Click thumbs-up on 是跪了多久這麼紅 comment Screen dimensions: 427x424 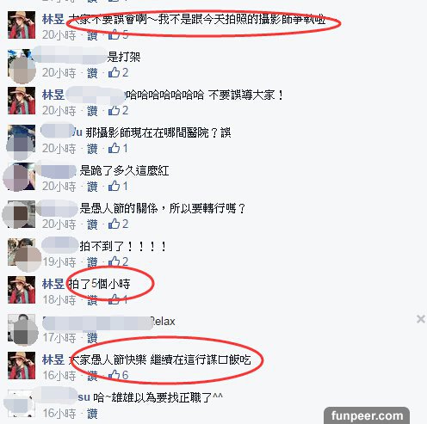click(114, 186)
